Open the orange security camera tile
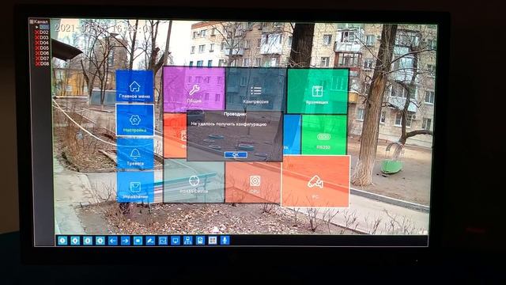506x285 pixels. [x=315, y=181]
